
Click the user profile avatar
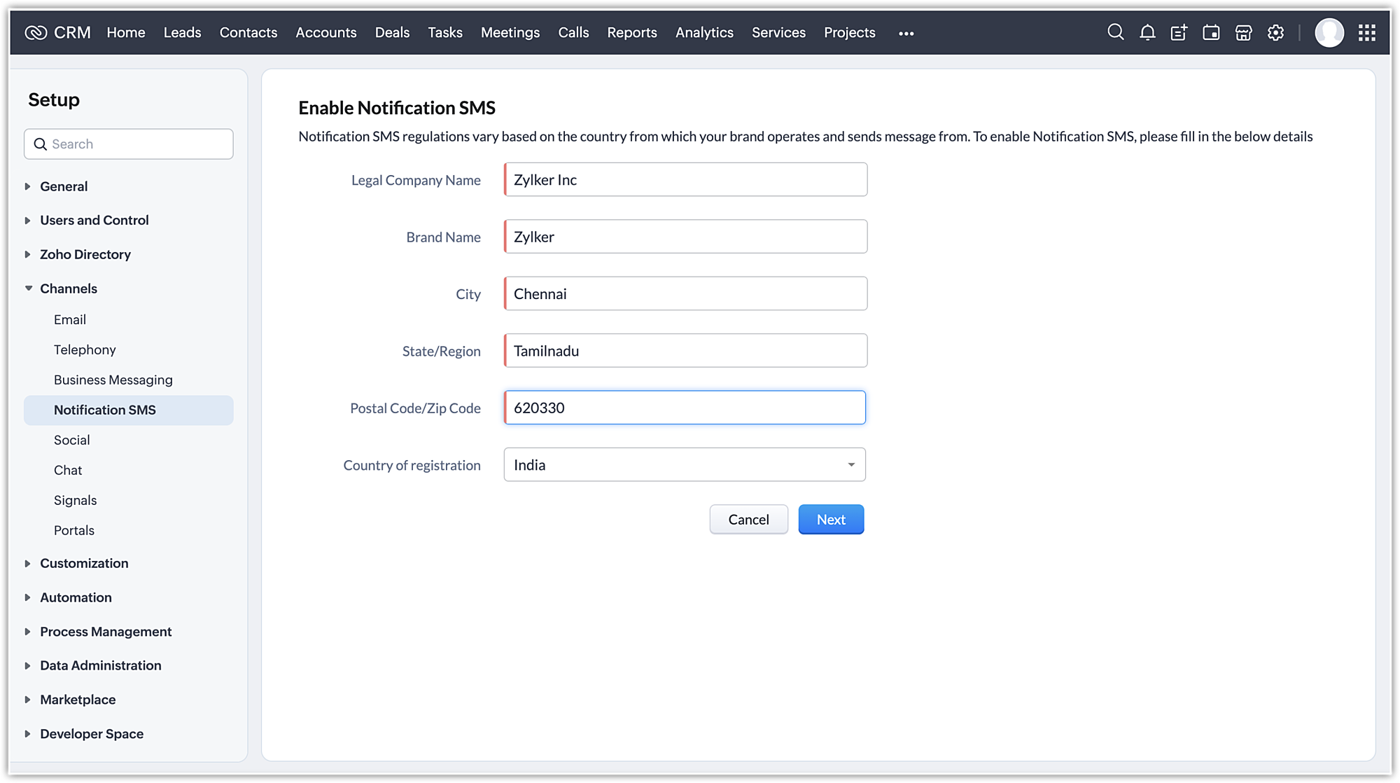click(1329, 32)
